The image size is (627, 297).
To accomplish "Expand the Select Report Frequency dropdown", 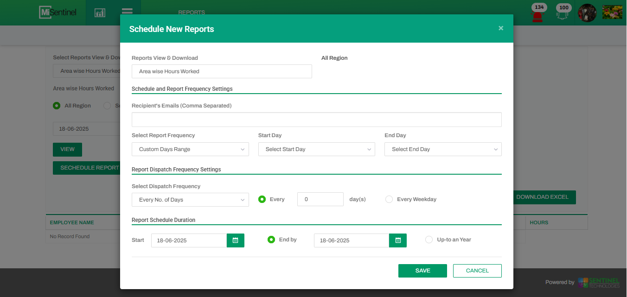I will pyautogui.click(x=190, y=149).
